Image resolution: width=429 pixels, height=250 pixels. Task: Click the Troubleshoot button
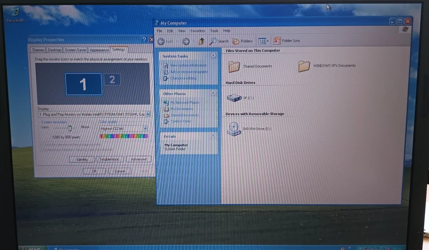[109, 159]
